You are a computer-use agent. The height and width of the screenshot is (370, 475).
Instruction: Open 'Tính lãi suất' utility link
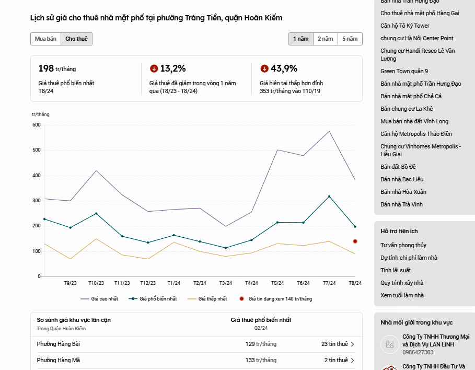(396, 270)
